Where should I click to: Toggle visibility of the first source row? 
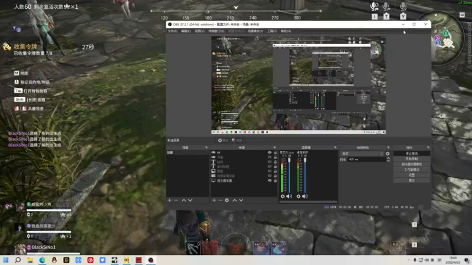(270, 153)
